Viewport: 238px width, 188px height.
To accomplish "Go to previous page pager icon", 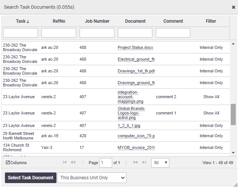I will [x=73, y=162].
